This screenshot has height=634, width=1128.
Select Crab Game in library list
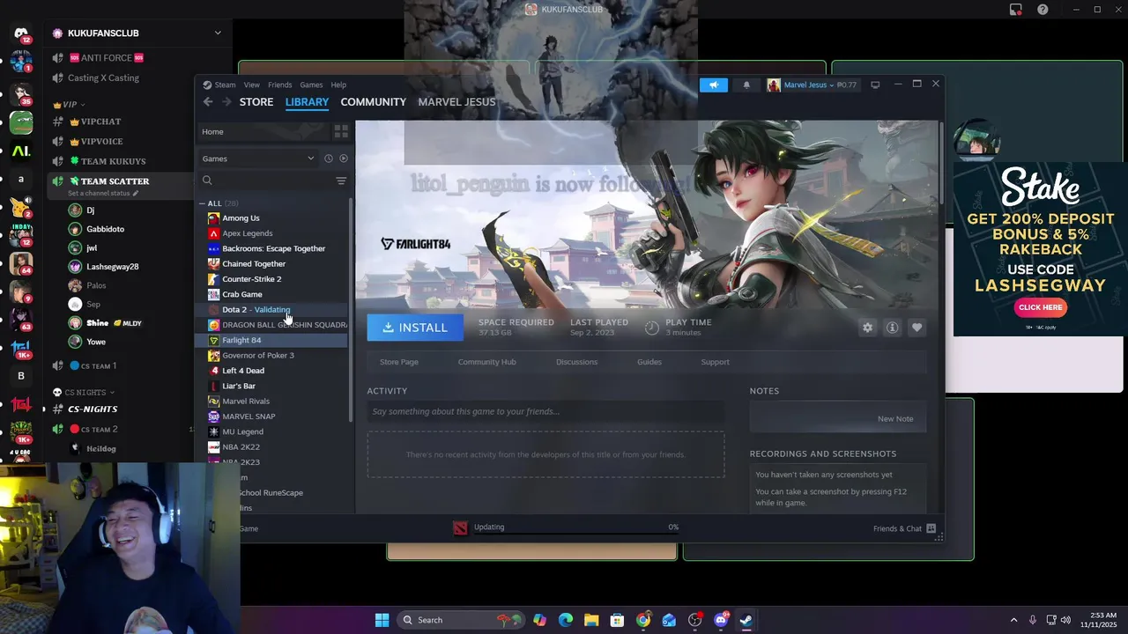[241, 294]
